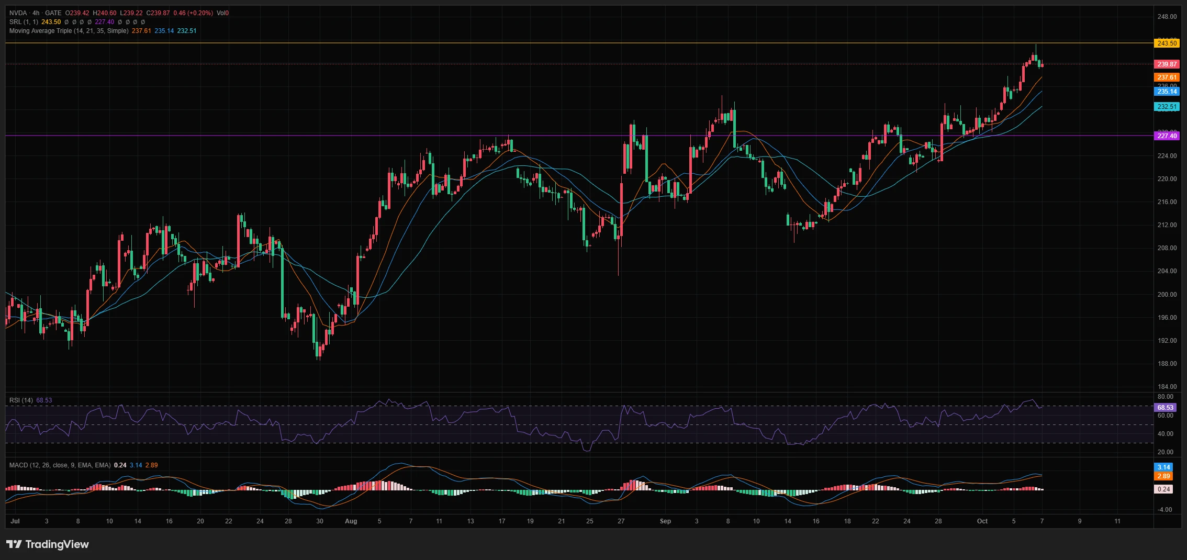Click the 80.00 RSI scale label
This screenshot has height=560, width=1187.
(x=1165, y=397)
